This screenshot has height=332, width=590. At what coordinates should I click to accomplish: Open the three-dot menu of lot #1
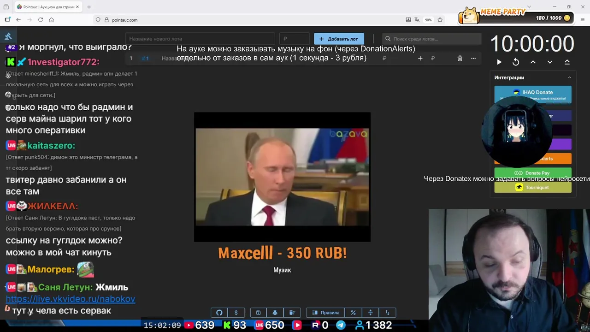pos(473,58)
